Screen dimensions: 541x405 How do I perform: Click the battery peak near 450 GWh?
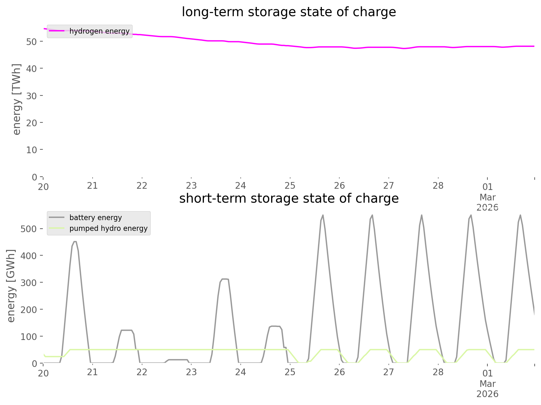click(x=75, y=241)
